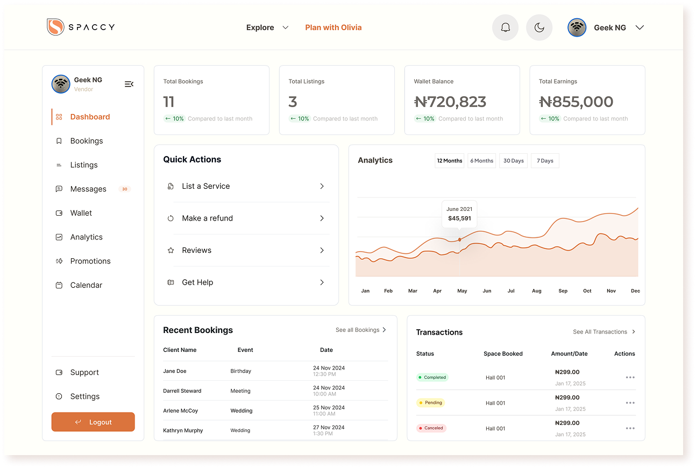Select Darrell Steward booking row
Viewport: 696px width, 468px height.
[275, 391]
